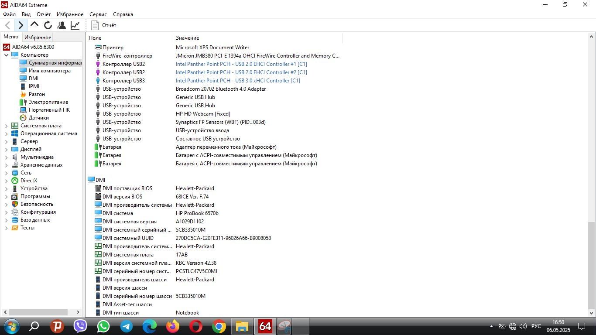Expand the Хранение данных node
The width and height of the screenshot is (596, 335).
(x=7, y=165)
